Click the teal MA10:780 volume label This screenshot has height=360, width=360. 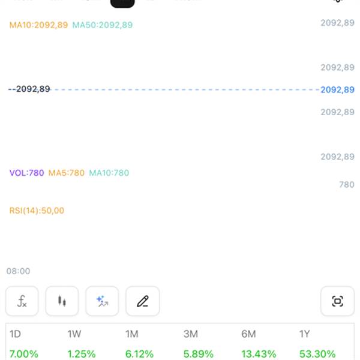109,173
